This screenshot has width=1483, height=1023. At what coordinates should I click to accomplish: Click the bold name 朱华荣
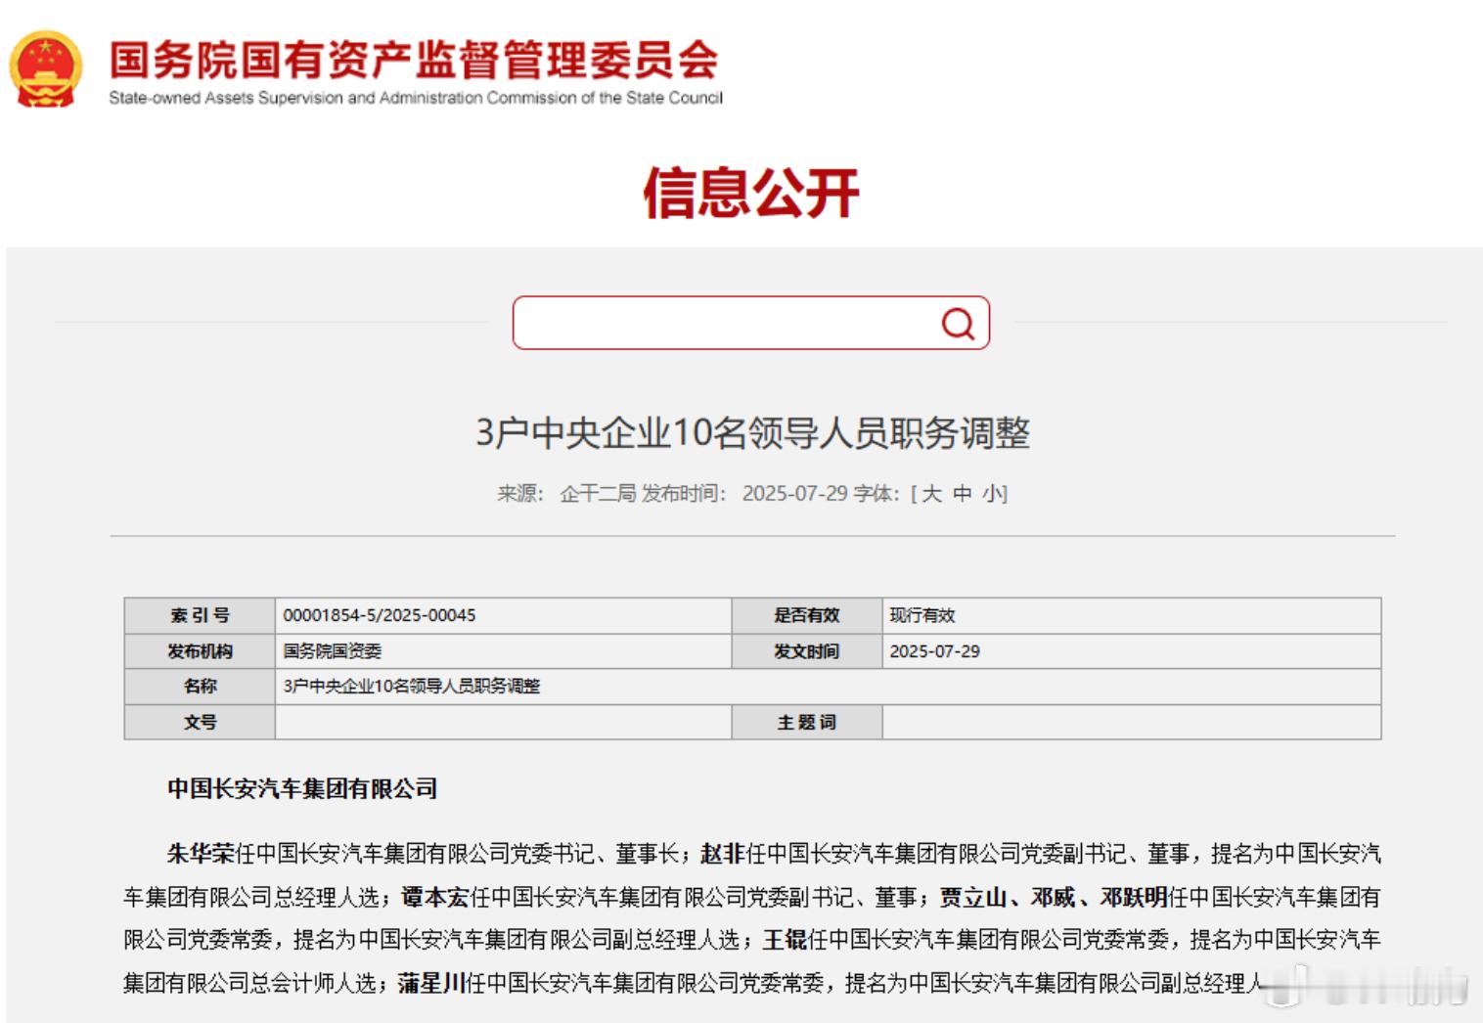tap(201, 854)
